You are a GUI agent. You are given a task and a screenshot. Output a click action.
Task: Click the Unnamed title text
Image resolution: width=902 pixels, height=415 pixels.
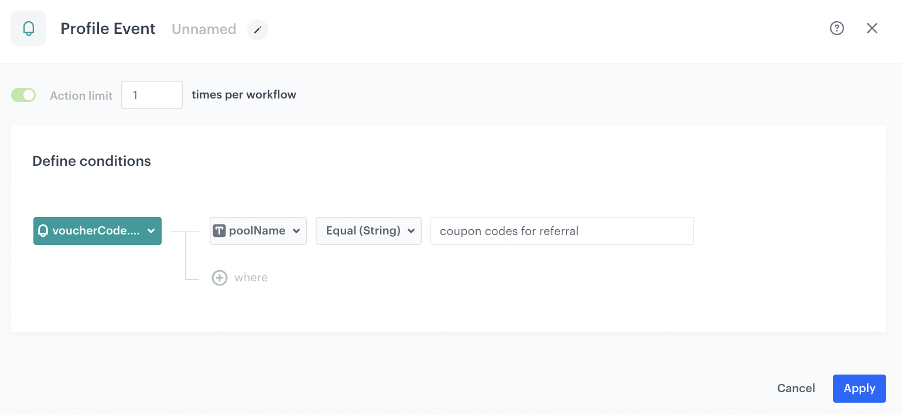click(204, 29)
